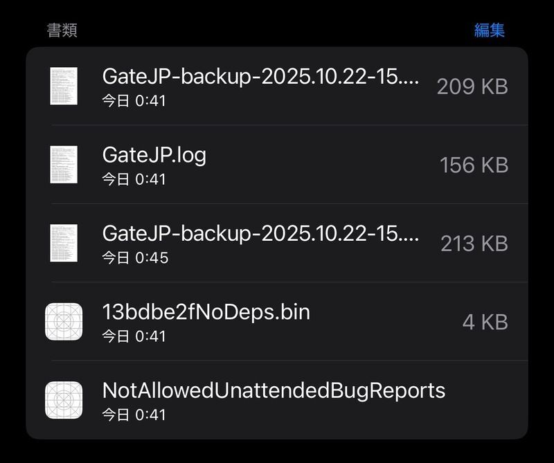
Task: Click the timestamp under NotAllowedUnattendedBugReports
Action: click(x=134, y=415)
